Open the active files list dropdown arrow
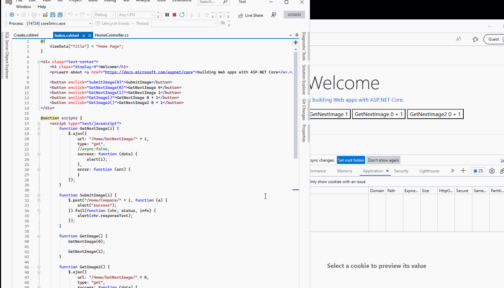This screenshot has width=504, height=288. coord(291,35)
